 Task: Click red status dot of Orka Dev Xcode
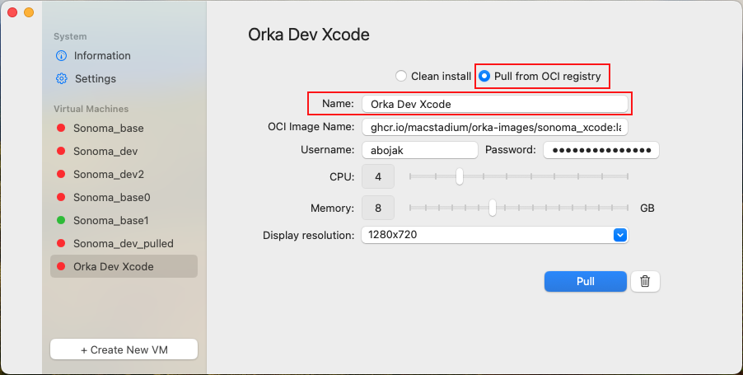(61, 267)
